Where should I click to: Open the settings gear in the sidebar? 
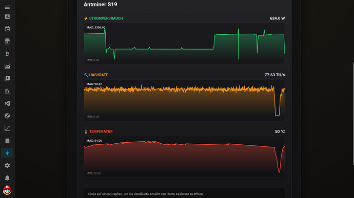7,165
